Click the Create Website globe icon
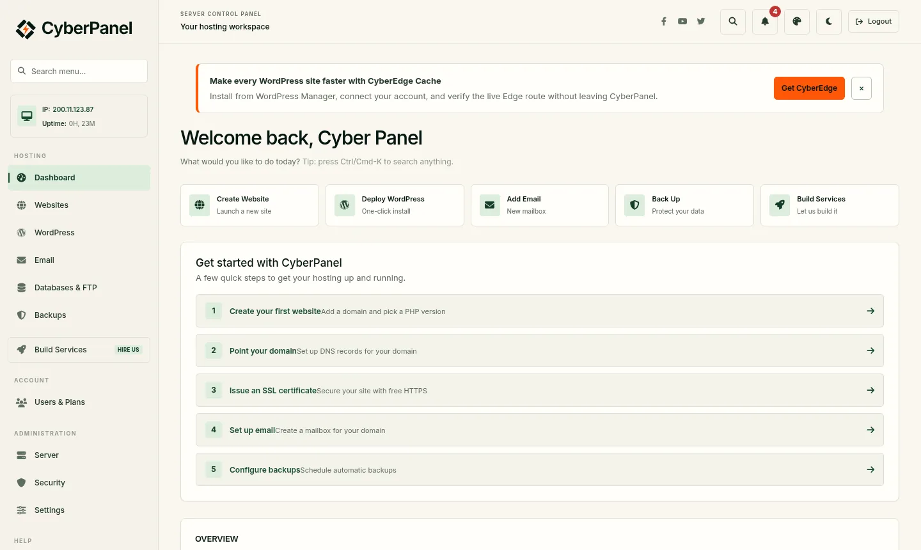 click(x=200, y=205)
